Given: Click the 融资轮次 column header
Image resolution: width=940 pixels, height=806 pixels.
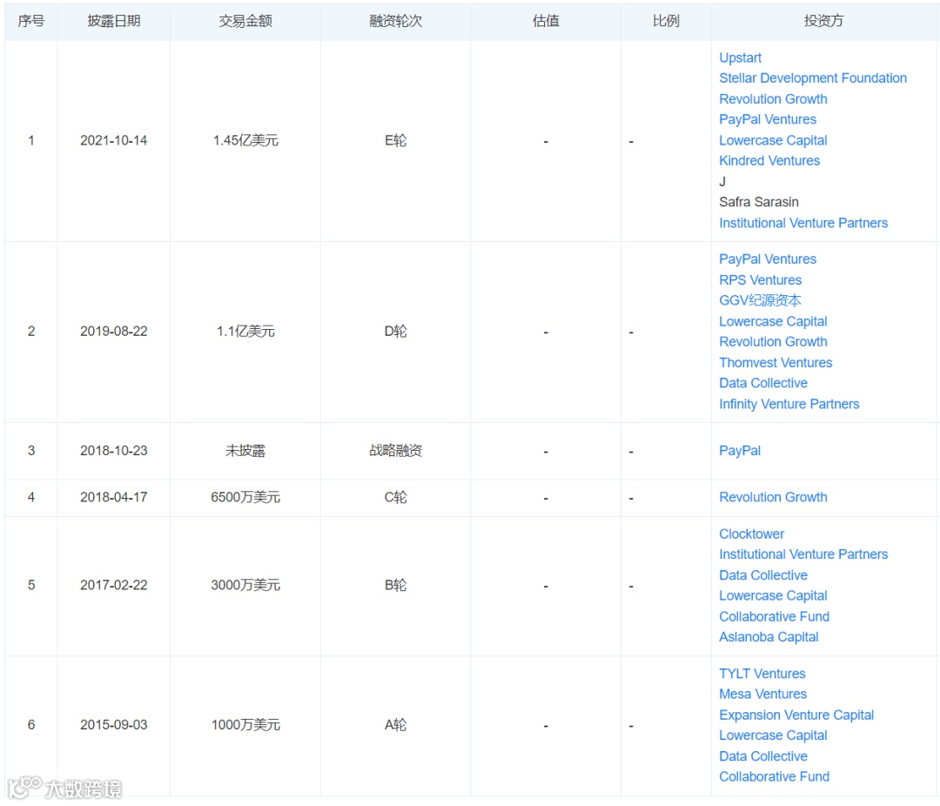Looking at the screenshot, I should [x=396, y=21].
